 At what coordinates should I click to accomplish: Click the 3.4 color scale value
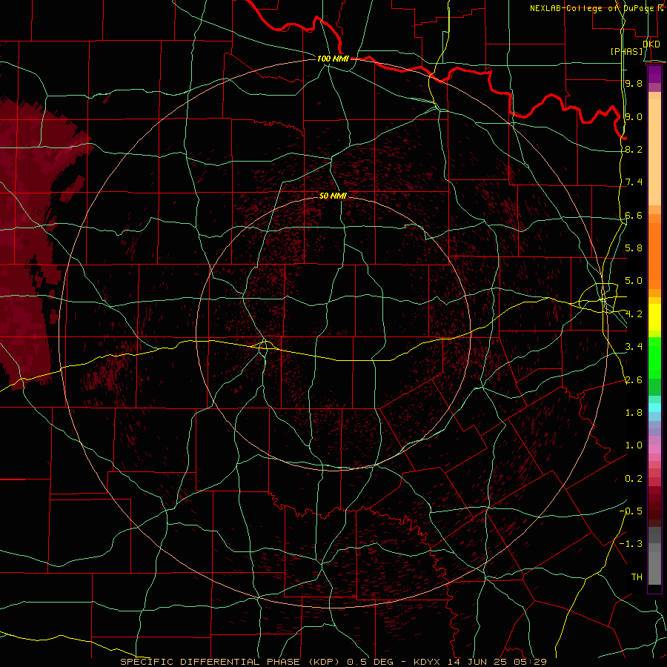click(x=634, y=347)
